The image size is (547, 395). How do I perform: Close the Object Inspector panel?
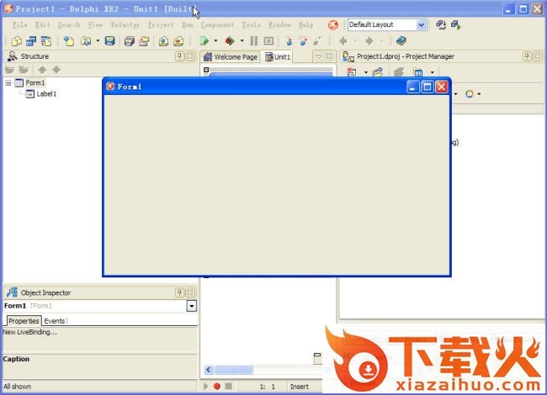[190, 292]
